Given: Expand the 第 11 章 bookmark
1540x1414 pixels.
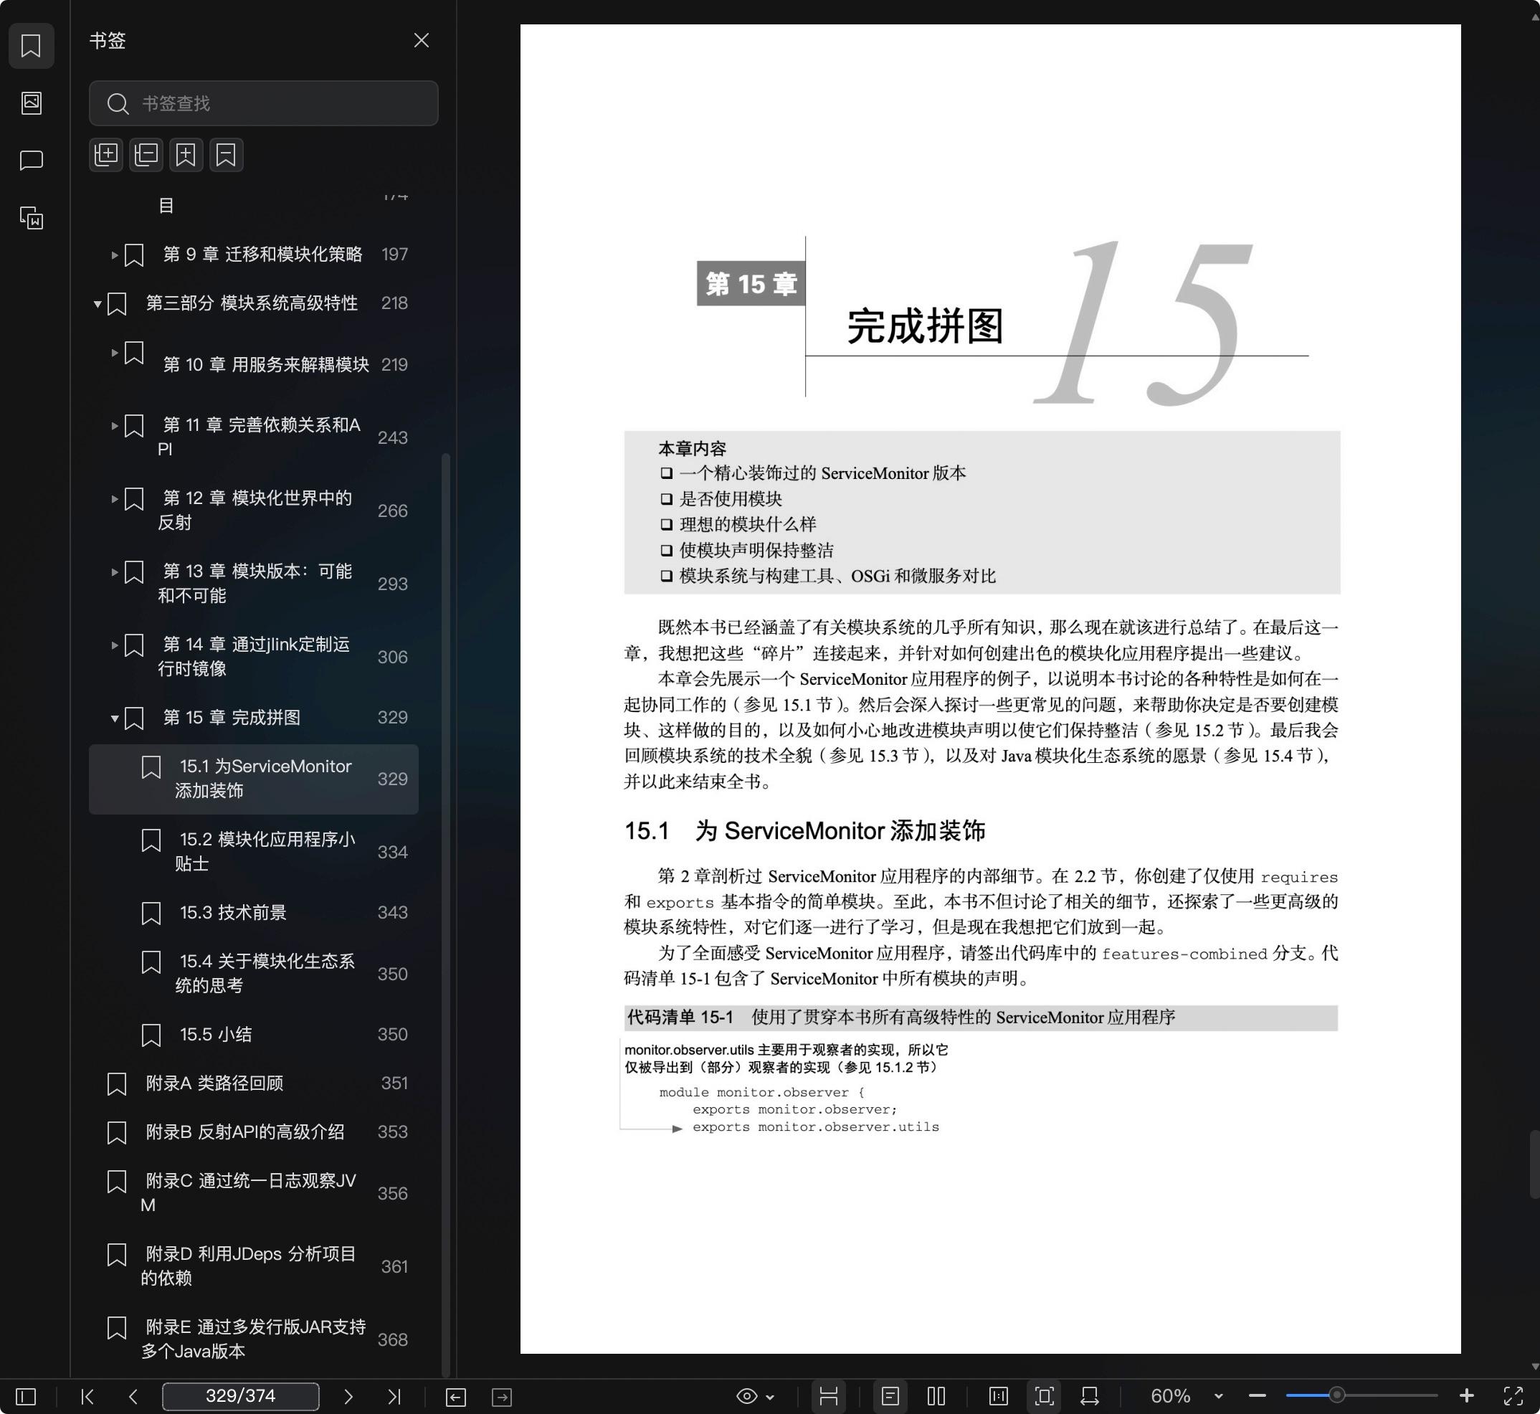Looking at the screenshot, I should pyautogui.click(x=114, y=425).
